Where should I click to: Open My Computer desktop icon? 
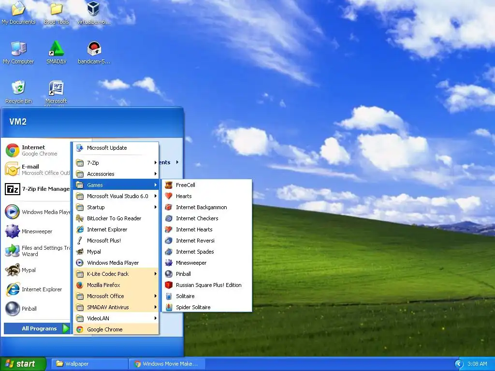(19, 53)
